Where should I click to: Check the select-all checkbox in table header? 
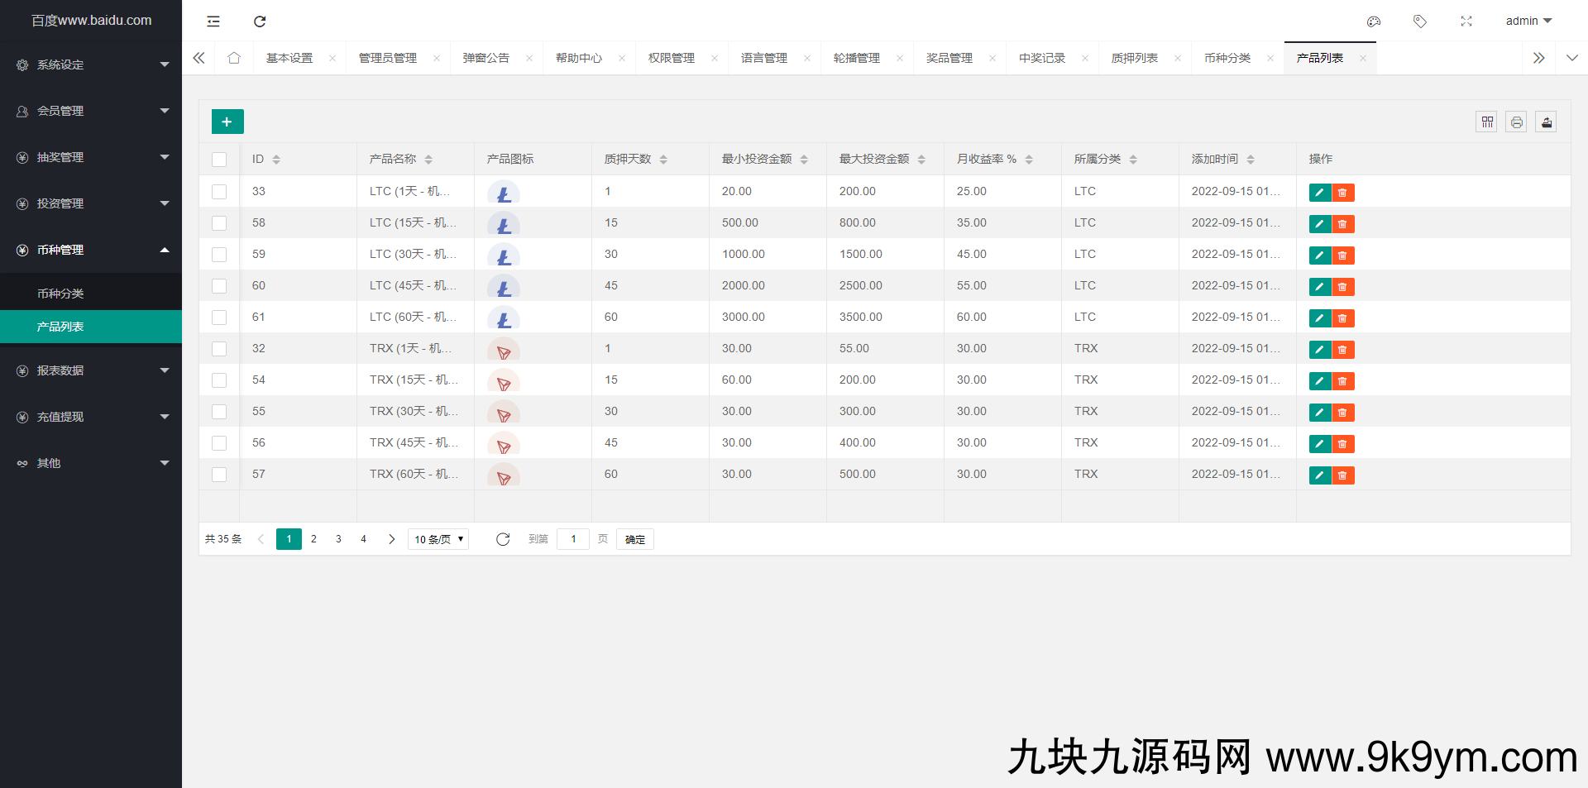pyautogui.click(x=219, y=159)
